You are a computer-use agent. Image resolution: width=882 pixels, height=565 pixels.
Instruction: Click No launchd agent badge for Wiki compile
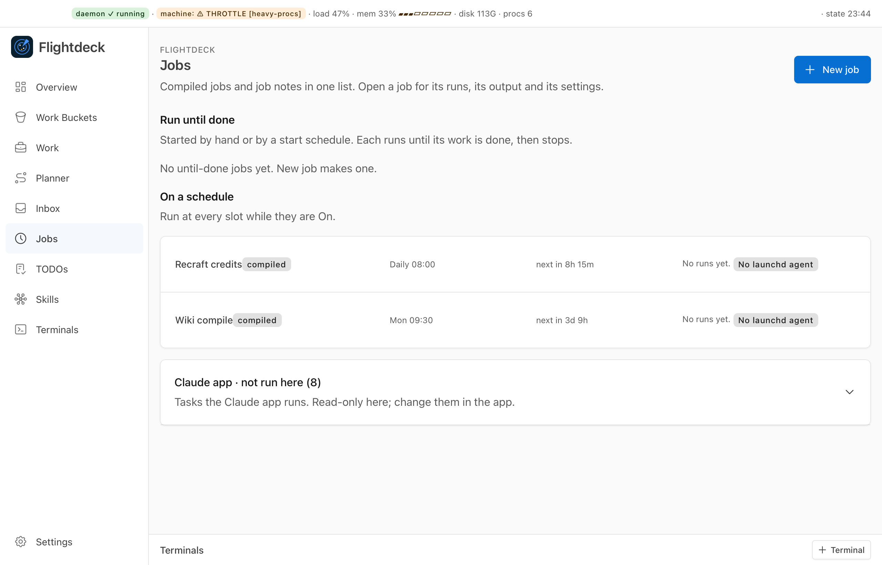776,320
